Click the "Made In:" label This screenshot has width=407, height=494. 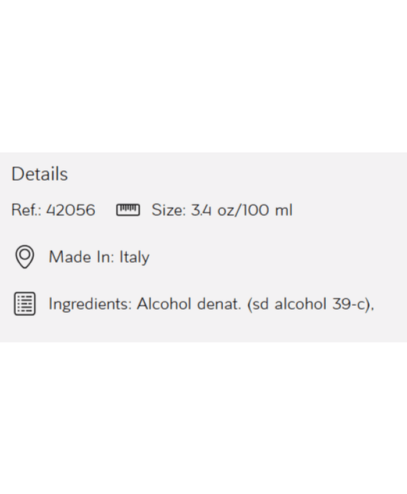tap(81, 257)
